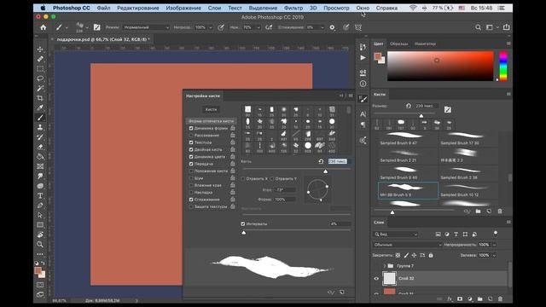Click the hue spectrum strip in Color panel
Viewport: 546px width, 307px height.
(503, 67)
